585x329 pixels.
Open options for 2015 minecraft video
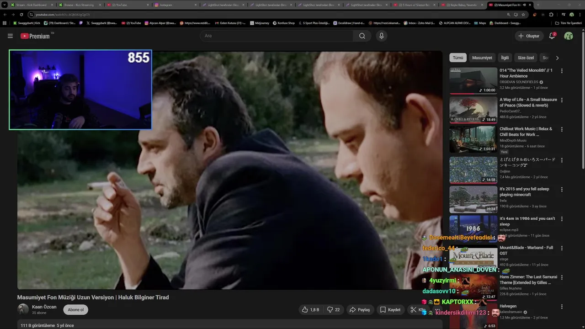pos(562,189)
